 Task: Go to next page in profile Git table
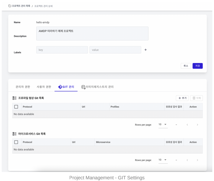click(197, 125)
